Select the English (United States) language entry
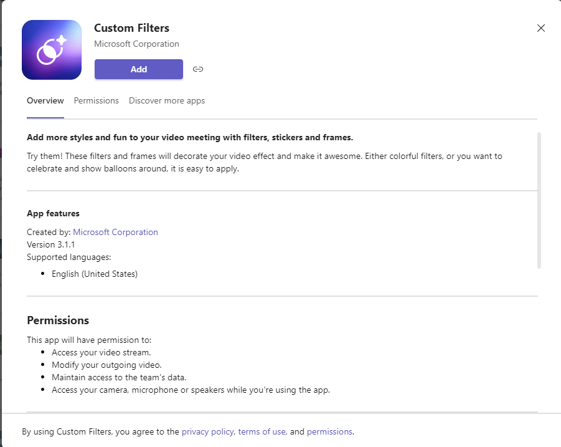Screen dimensions: 561x447 click(95, 274)
